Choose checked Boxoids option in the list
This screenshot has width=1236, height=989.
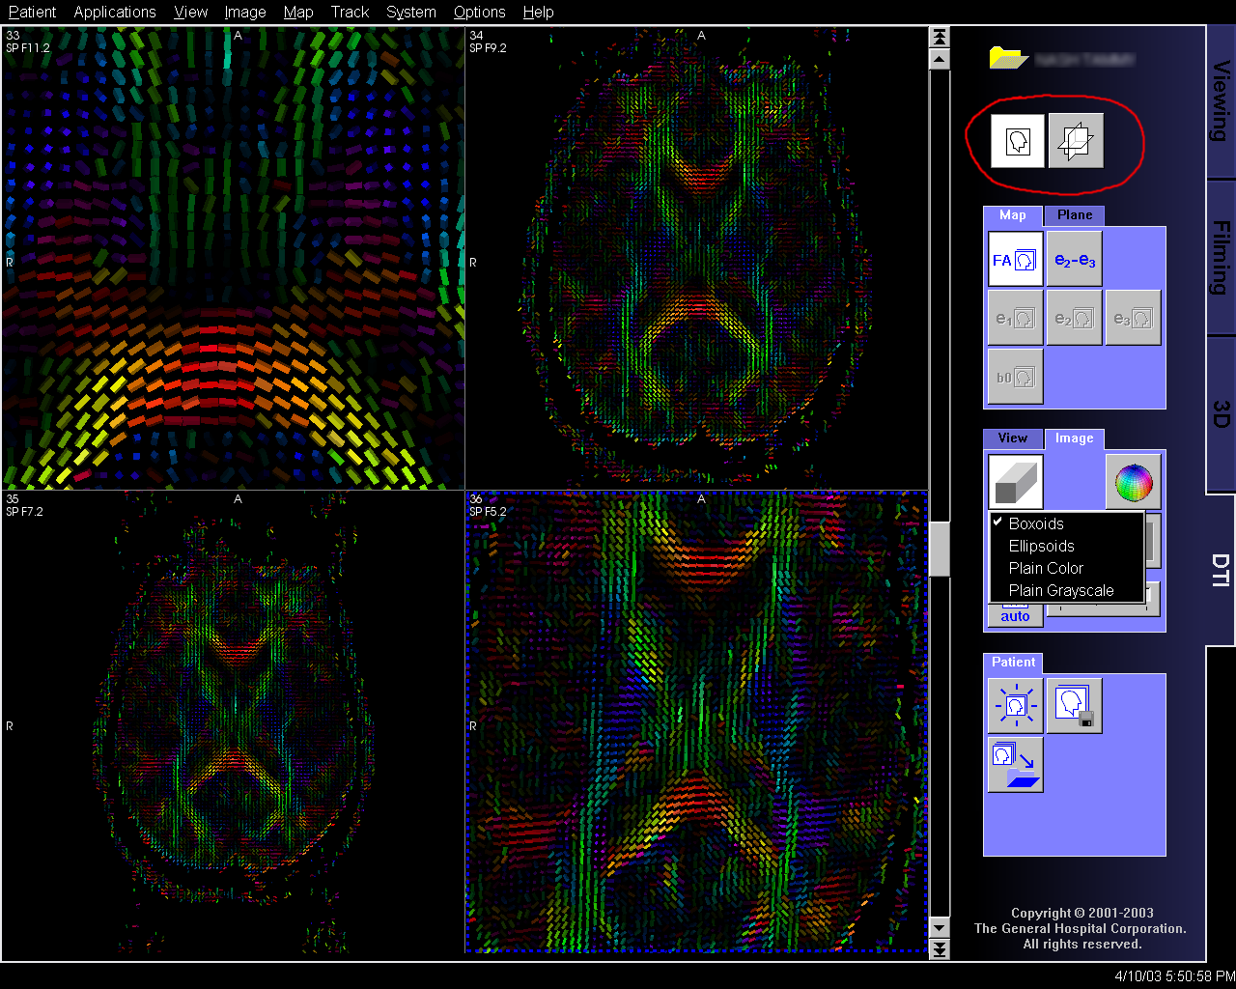1036,523
